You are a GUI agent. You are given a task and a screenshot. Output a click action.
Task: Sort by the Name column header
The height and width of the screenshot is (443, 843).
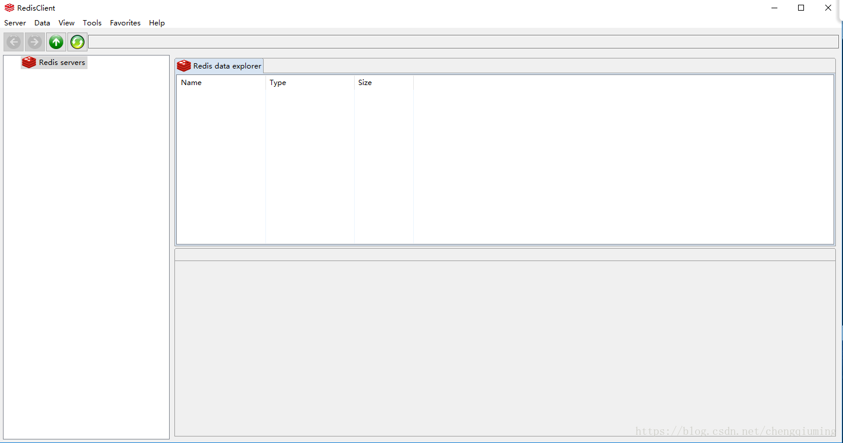(x=221, y=83)
